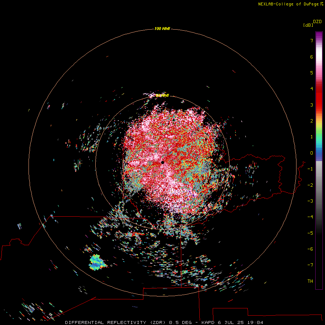Click the -1 value on color scale
This screenshot has height=325, width=325.
[x=310, y=169]
